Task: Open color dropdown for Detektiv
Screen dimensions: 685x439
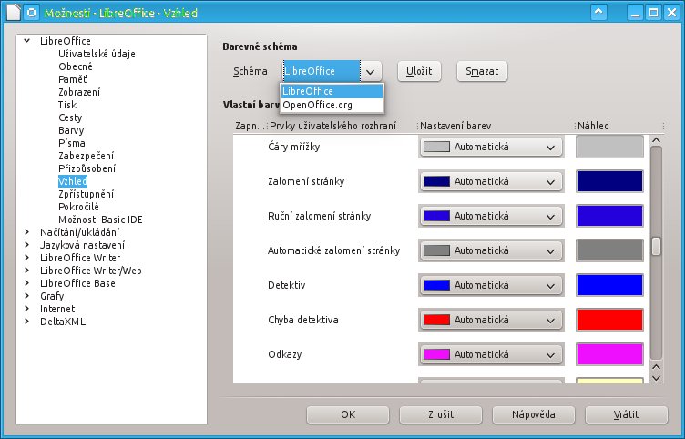Action: point(491,285)
